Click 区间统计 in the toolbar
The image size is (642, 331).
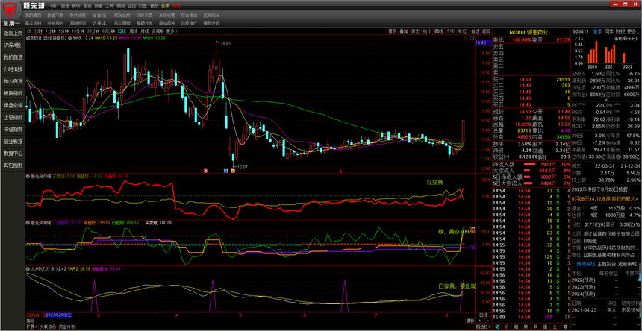(211, 15)
